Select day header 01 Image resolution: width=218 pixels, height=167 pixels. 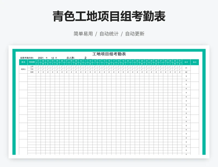tap(38, 61)
